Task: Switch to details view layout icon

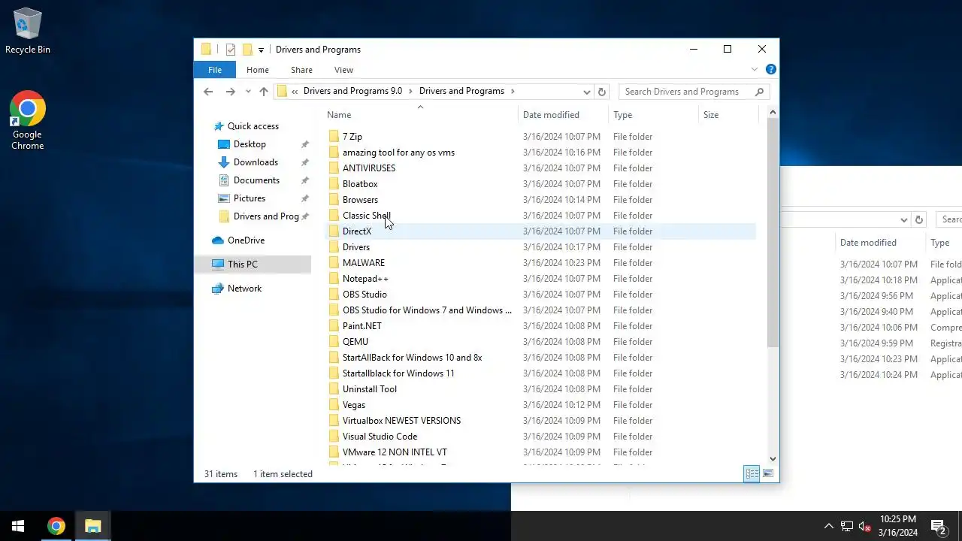Action: (752, 473)
